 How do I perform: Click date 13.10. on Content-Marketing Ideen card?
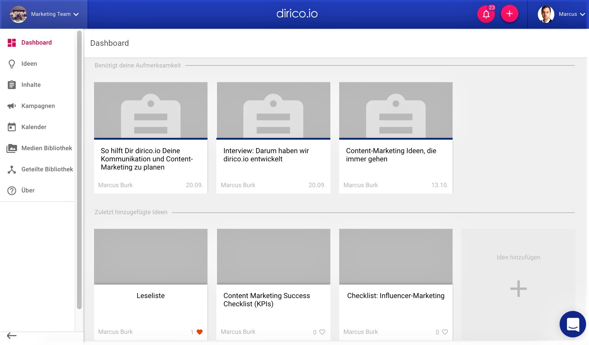tap(440, 185)
